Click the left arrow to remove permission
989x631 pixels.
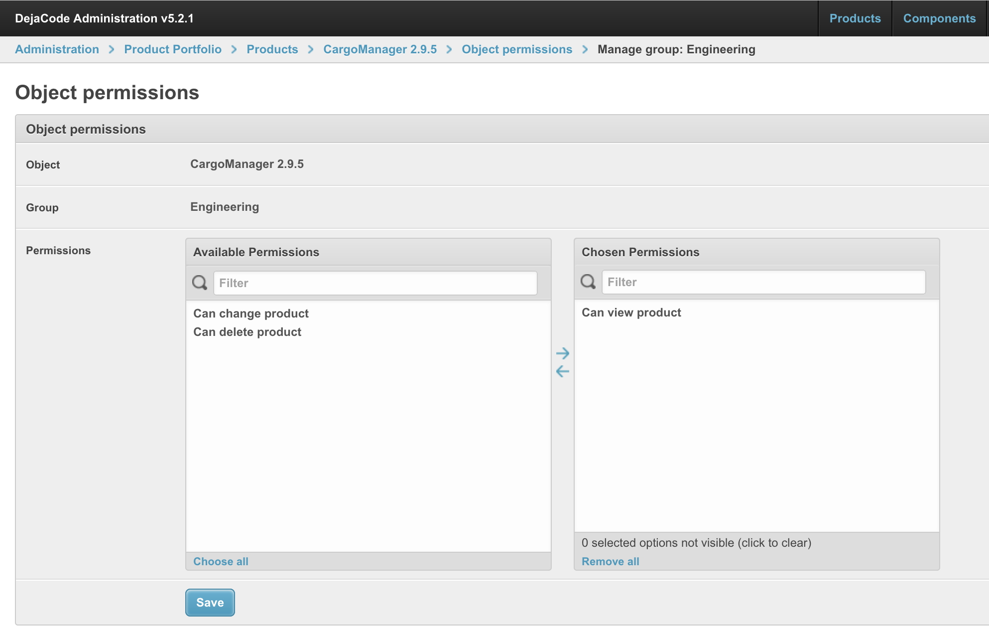pos(562,371)
